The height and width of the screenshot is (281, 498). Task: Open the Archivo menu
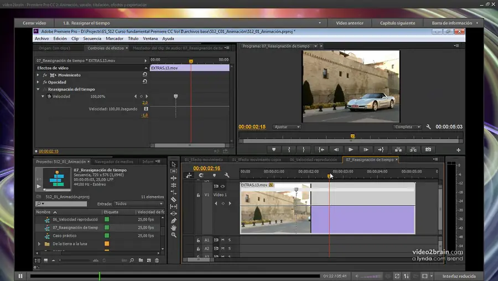point(41,38)
